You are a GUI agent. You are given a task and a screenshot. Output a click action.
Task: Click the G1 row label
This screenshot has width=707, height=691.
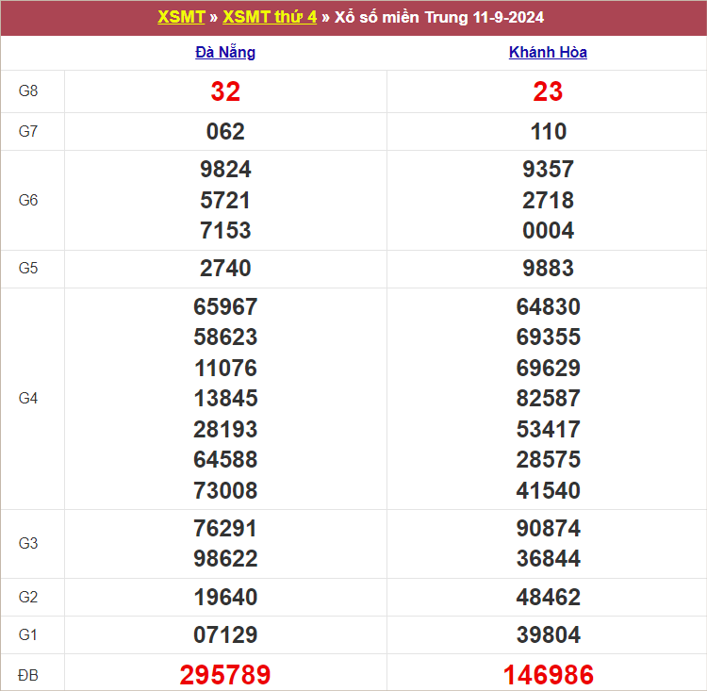[28, 634]
